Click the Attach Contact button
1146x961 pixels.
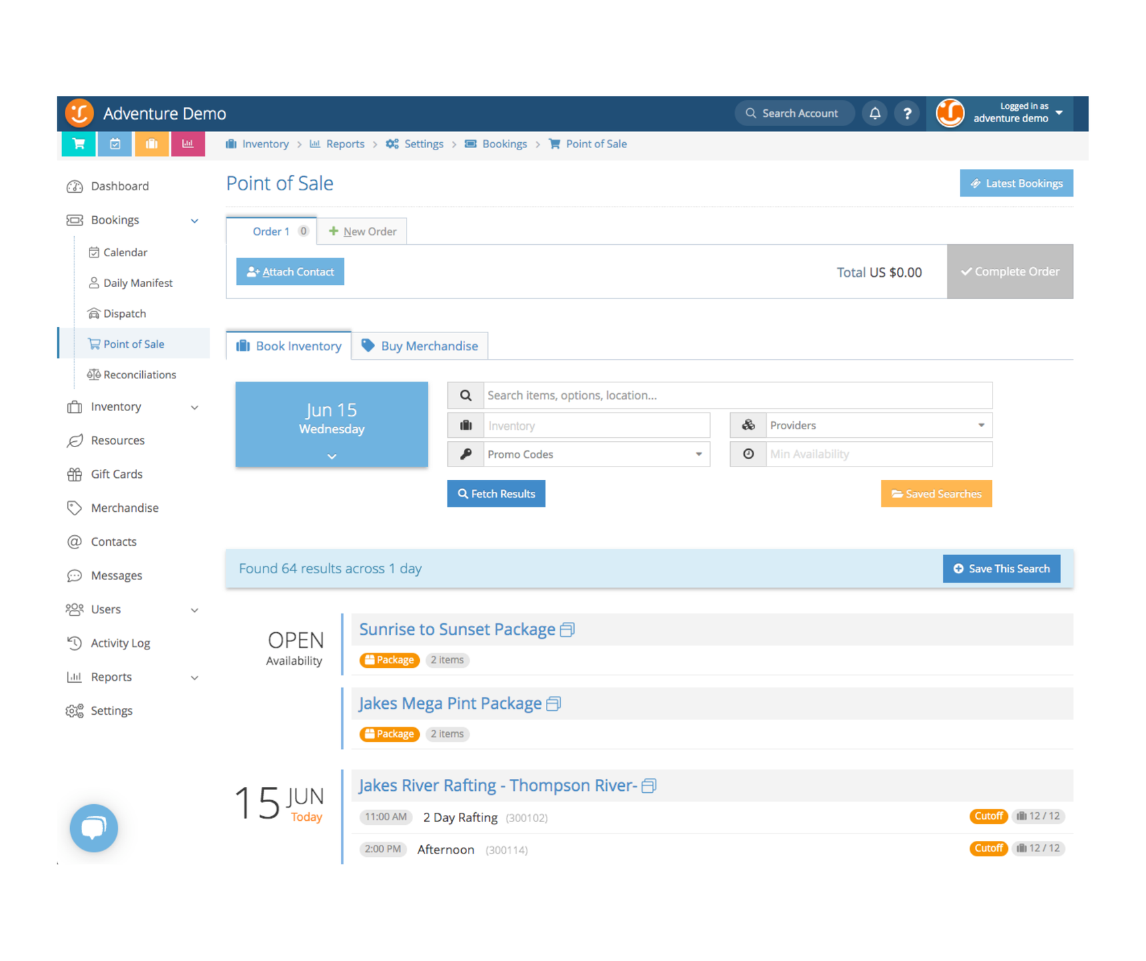[290, 272]
